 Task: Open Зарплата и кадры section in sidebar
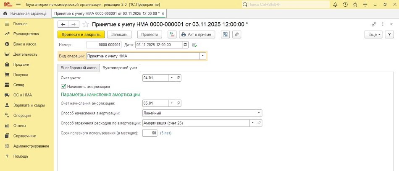click(29, 105)
